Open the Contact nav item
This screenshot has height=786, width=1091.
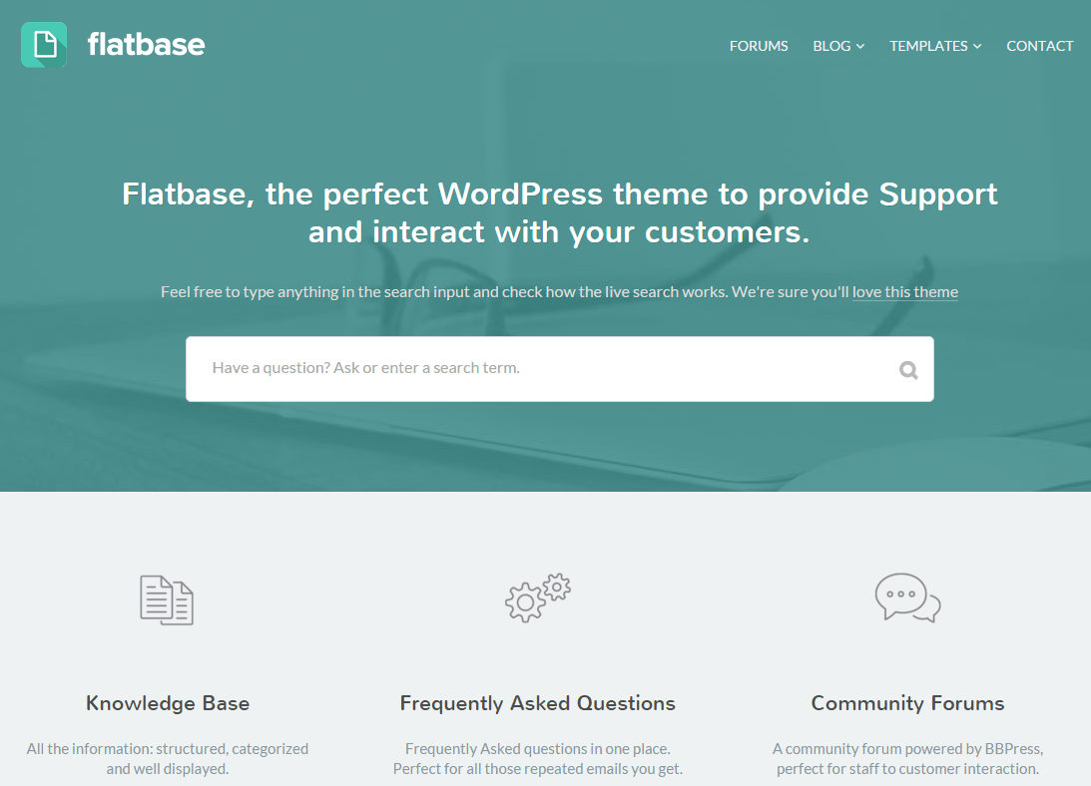point(1039,46)
